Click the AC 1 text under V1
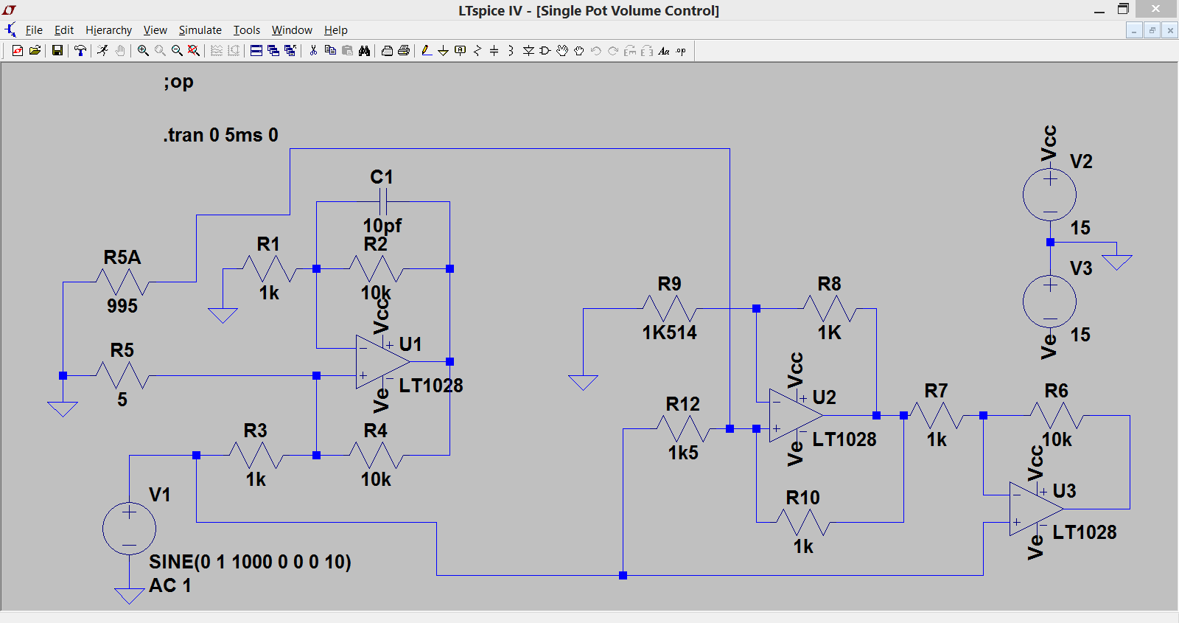 point(170,585)
